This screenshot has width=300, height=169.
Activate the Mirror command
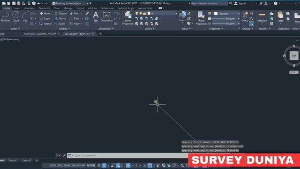60,19
